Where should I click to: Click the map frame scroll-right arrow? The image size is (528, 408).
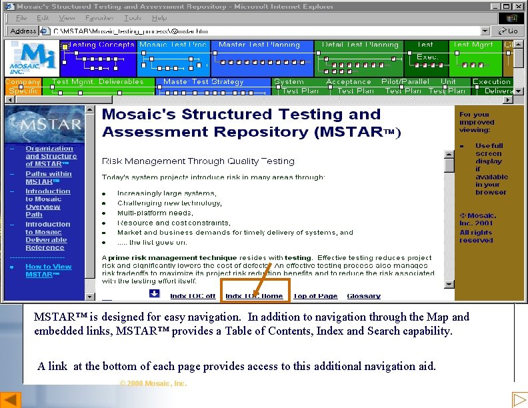508,99
